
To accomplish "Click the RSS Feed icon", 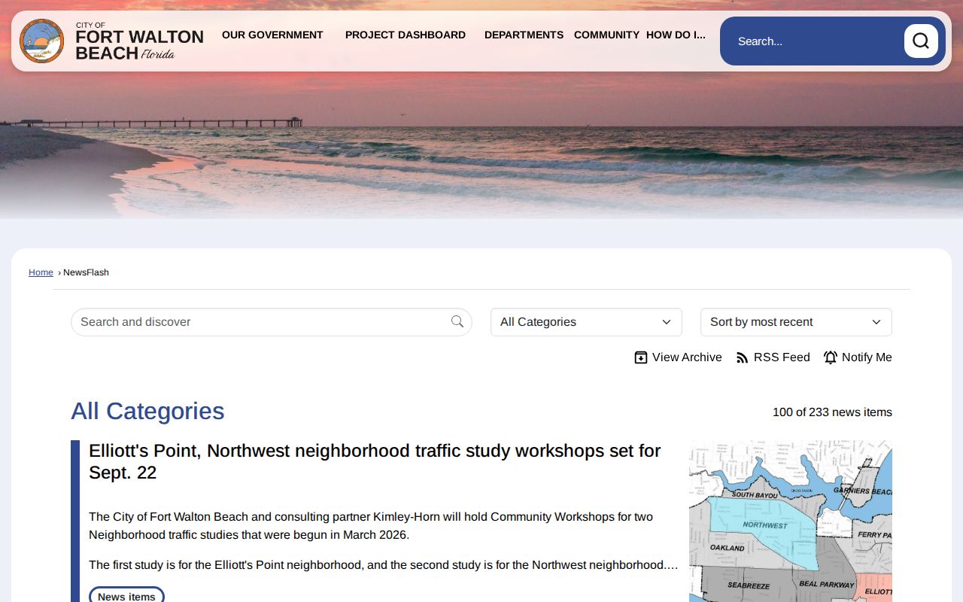I will tap(743, 357).
